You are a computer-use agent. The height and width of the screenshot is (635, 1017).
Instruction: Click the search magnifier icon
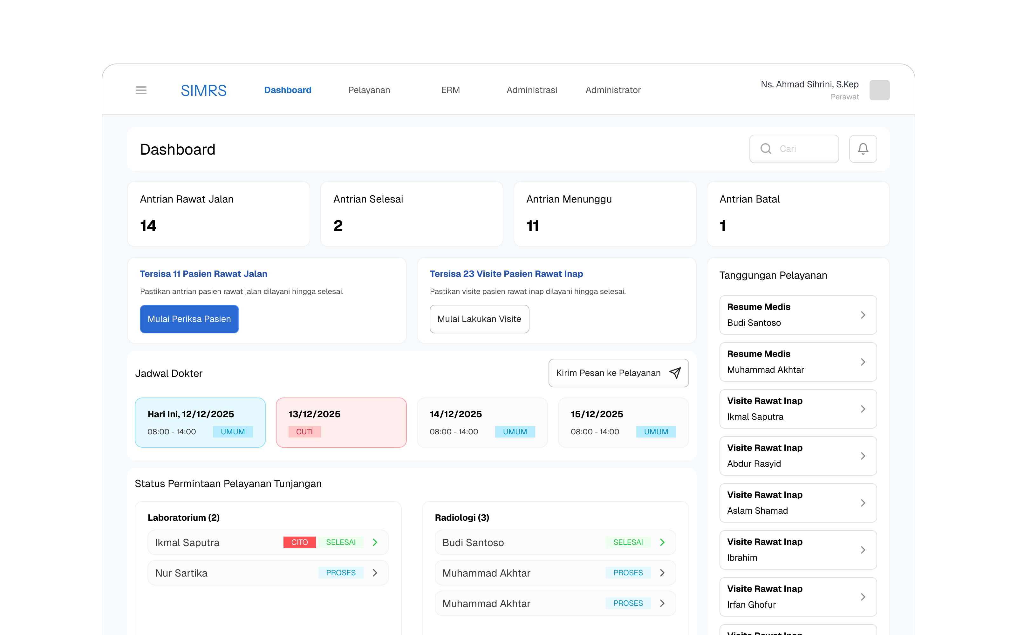coord(766,149)
